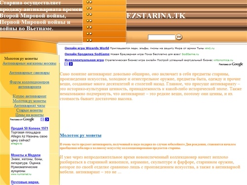Click the EZSTARINA.TK site title
Screen dimensions: 247x185
point(156,16)
